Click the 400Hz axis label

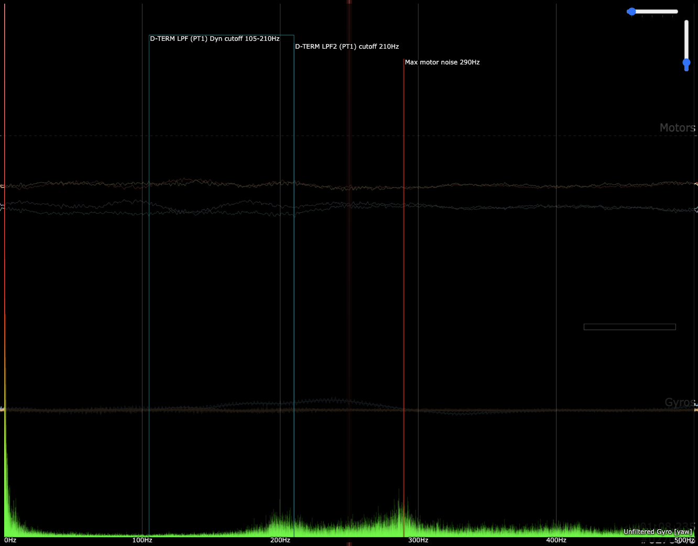(556, 540)
